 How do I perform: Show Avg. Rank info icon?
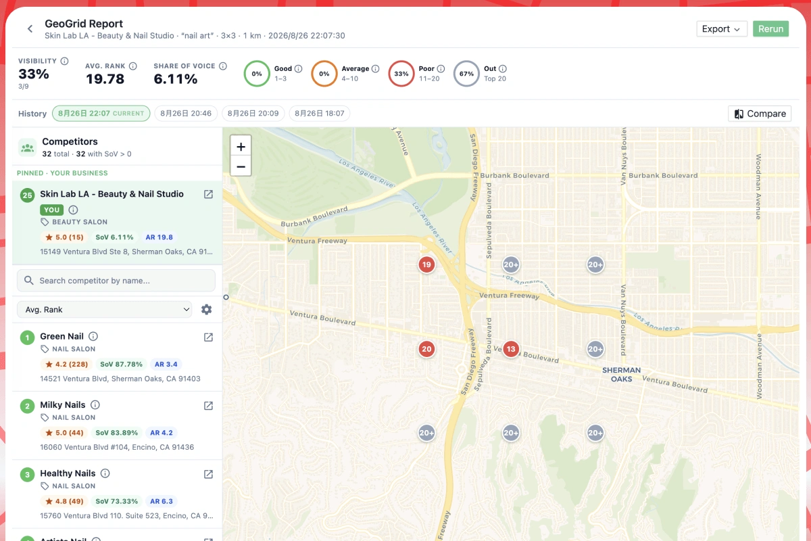[133, 66]
